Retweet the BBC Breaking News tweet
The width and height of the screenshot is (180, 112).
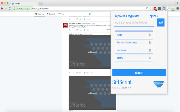click(77, 30)
